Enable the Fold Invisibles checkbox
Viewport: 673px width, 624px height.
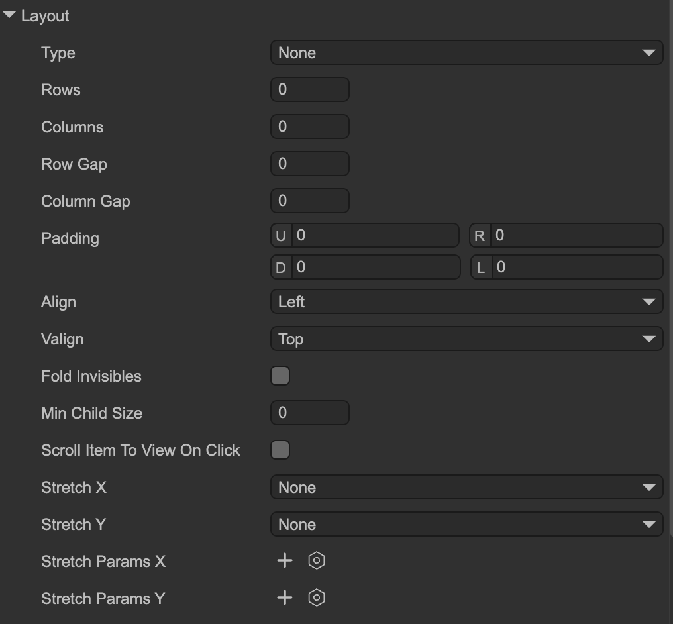[x=280, y=376]
